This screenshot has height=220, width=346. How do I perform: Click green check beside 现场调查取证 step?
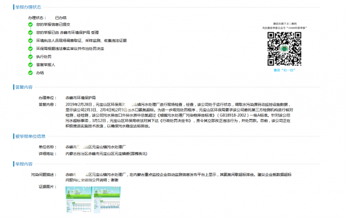[31, 40]
